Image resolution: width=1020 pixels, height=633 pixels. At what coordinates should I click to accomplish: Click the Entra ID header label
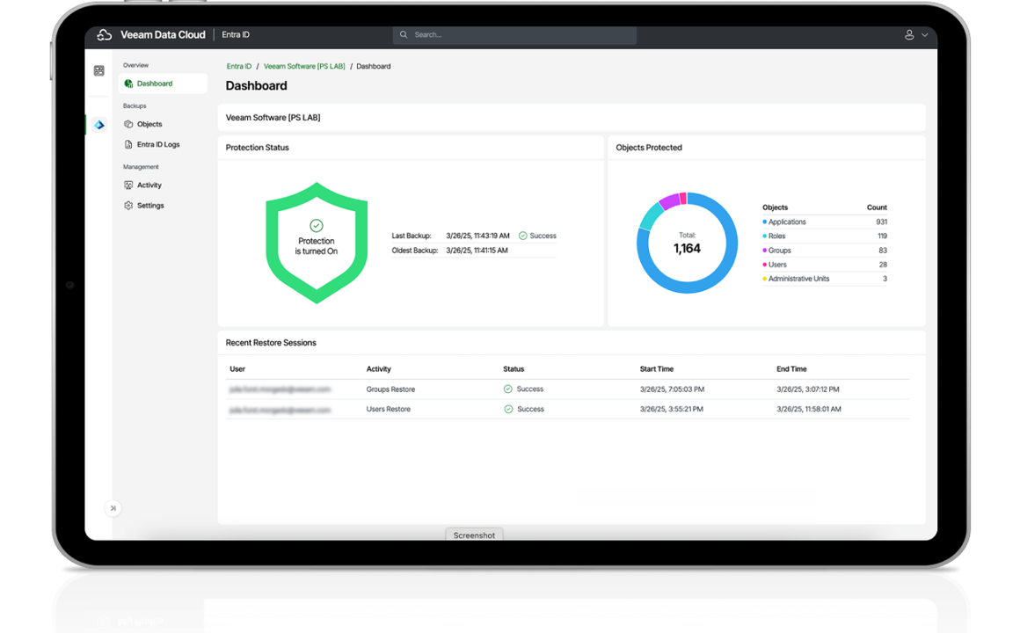click(x=236, y=35)
